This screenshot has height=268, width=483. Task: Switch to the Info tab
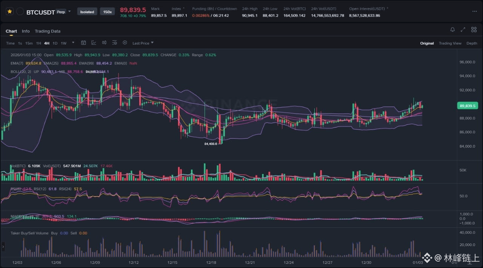pos(26,31)
